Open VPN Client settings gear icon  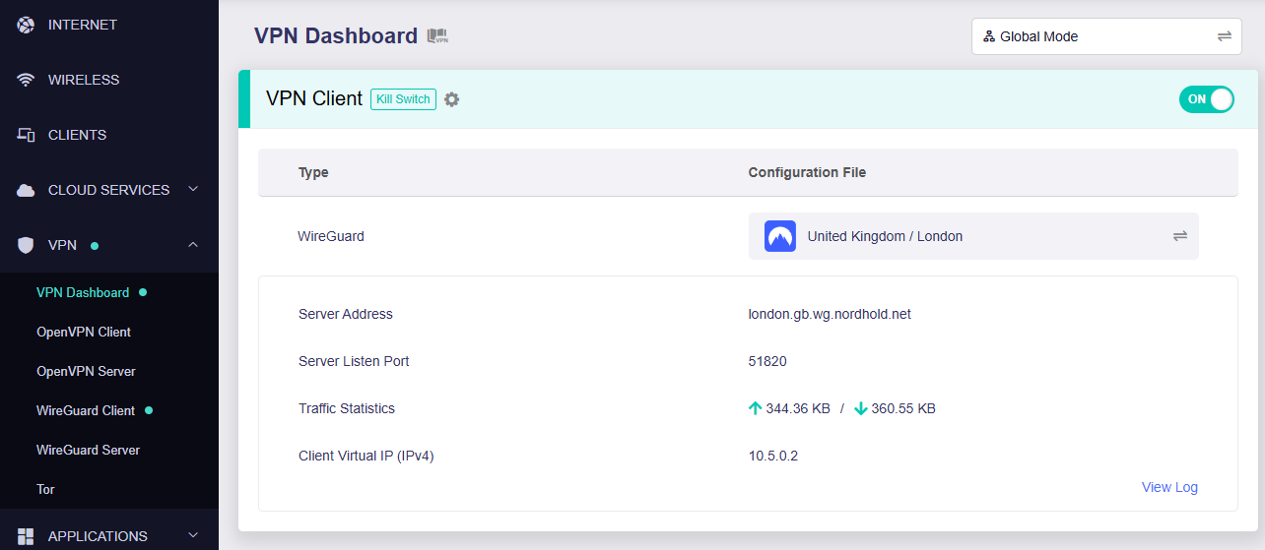[451, 99]
